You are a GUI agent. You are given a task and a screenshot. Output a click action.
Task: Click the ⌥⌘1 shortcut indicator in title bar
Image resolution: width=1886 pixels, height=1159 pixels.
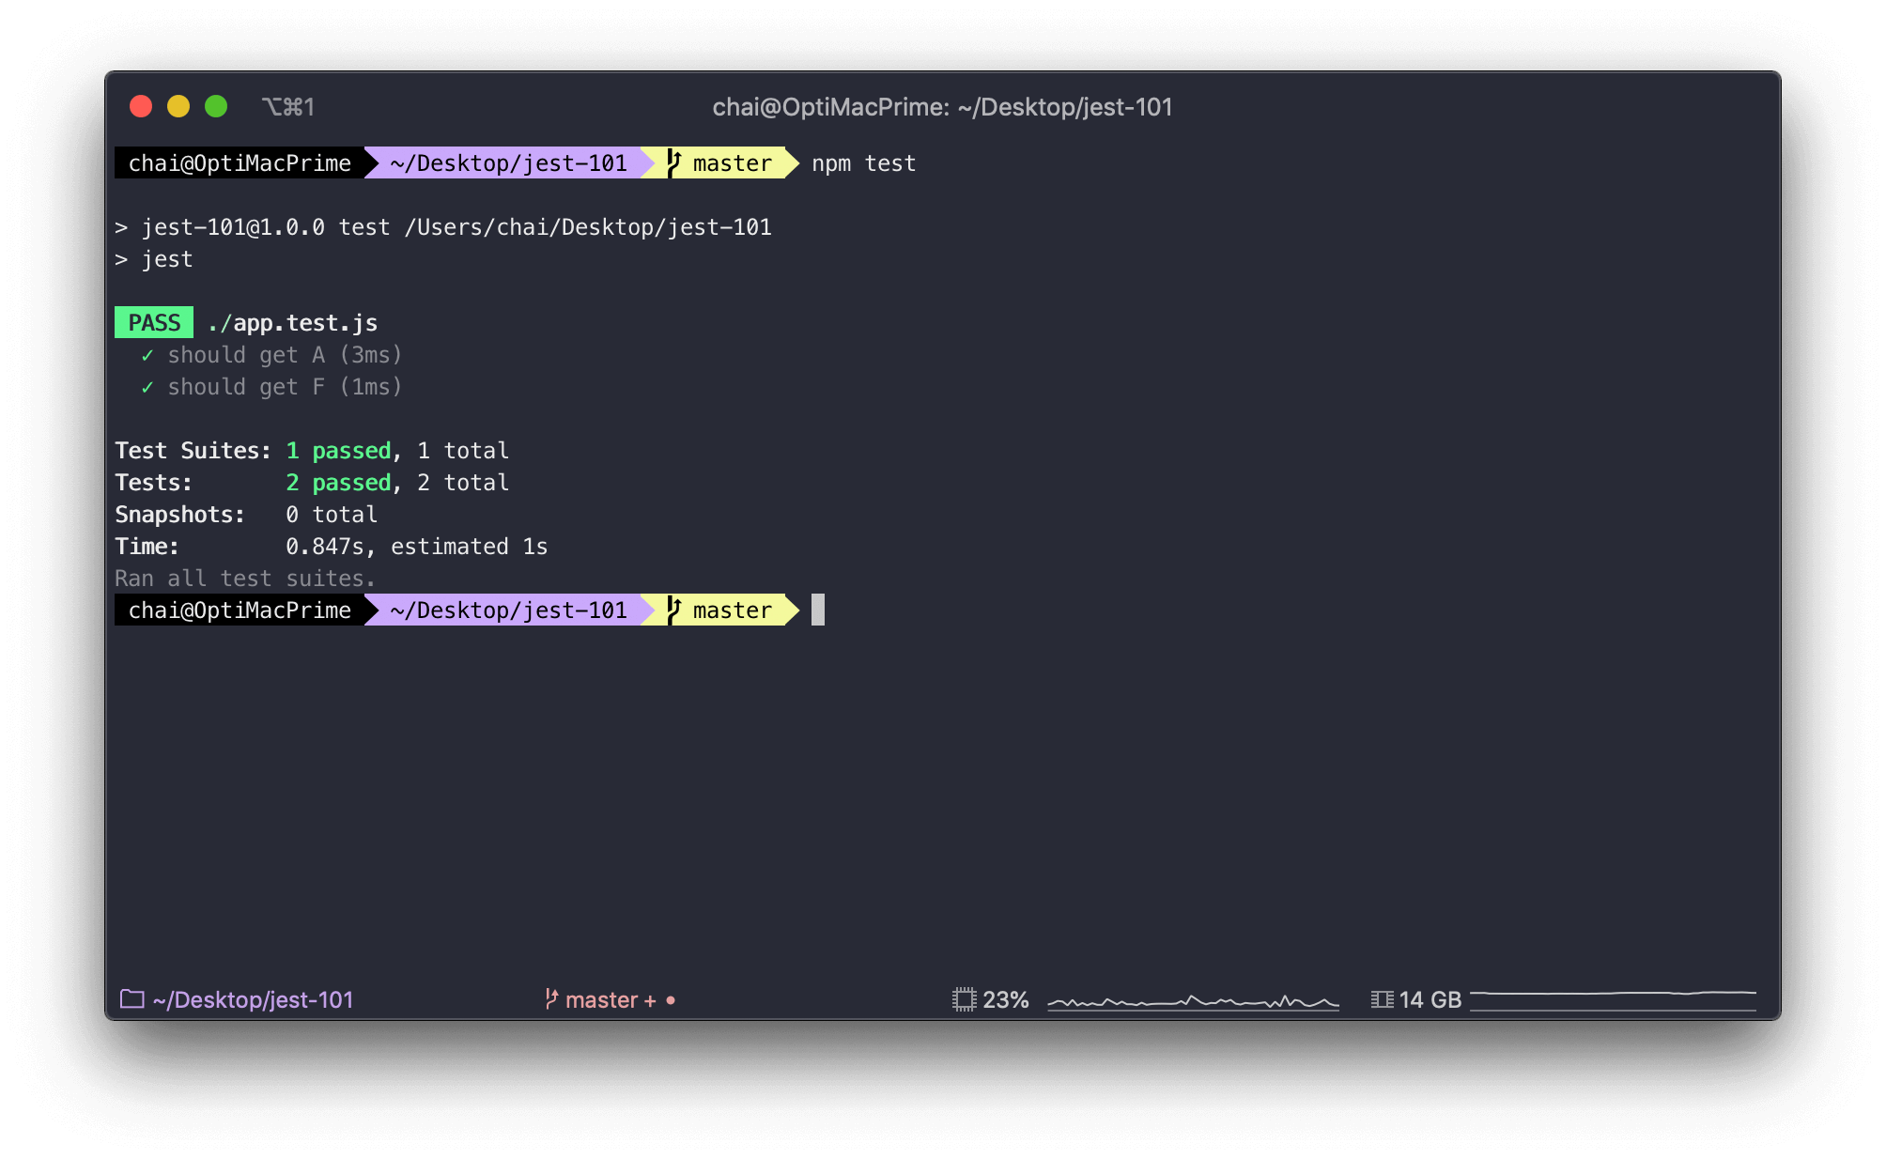288,107
